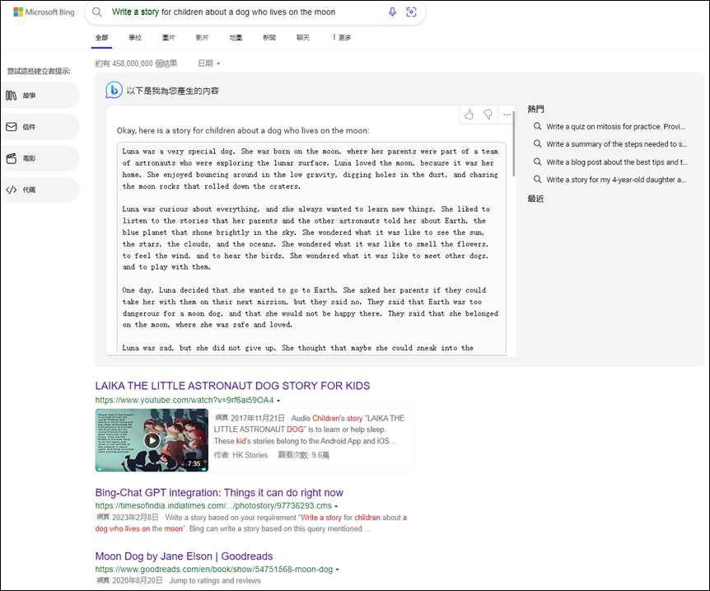The width and height of the screenshot is (710, 591).
Task: Select the 故事 story prompt in sidebar
Action: click(x=40, y=95)
